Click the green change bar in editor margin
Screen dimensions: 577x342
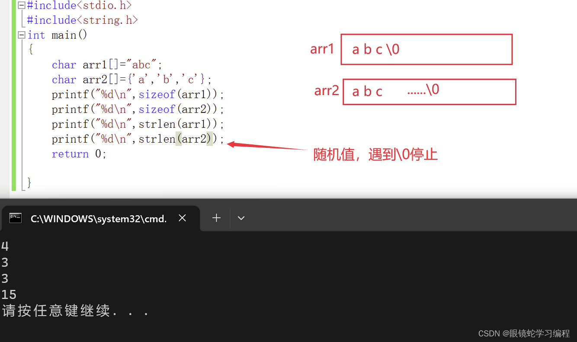[x=13, y=95]
